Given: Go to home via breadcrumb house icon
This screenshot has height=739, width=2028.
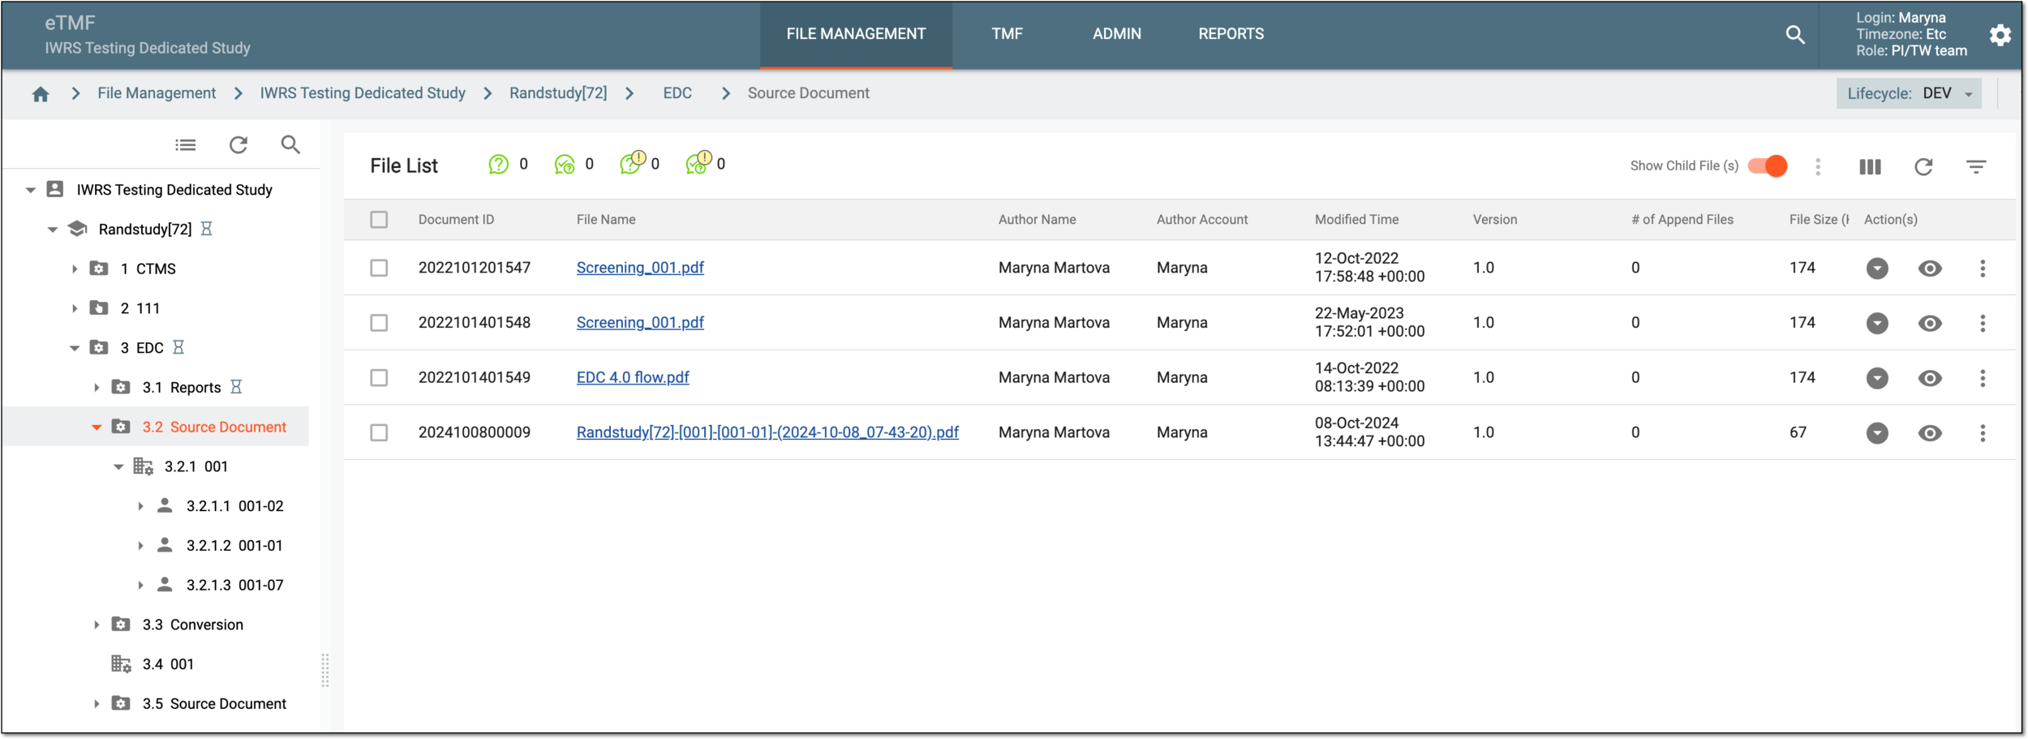Looking at the screenshot, I should (x=41, y=94).
